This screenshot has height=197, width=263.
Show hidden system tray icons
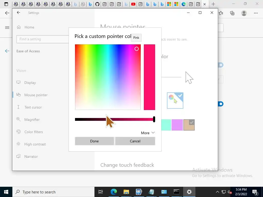[x=217, y=192]
